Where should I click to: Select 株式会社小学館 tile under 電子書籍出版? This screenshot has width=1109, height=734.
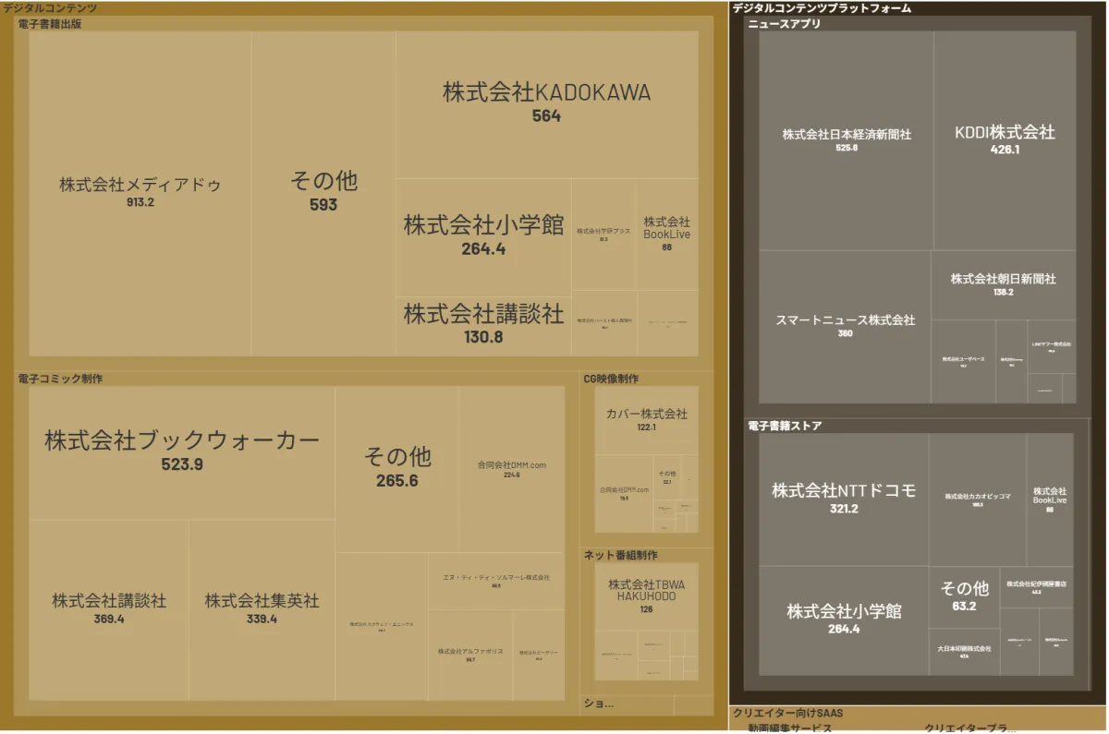point(483,235)
